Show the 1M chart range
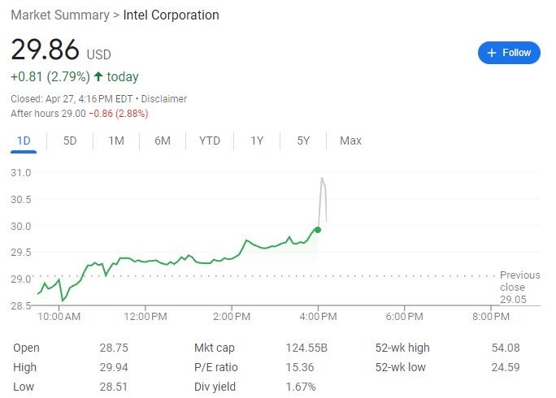 pyautogui.click(x=116, y=141)
